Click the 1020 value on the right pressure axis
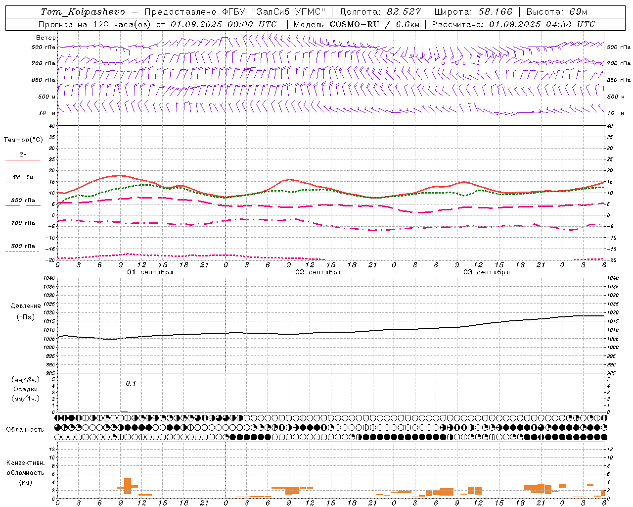The height and width of the screenshot is (507, 633). [x=613, y=313]
